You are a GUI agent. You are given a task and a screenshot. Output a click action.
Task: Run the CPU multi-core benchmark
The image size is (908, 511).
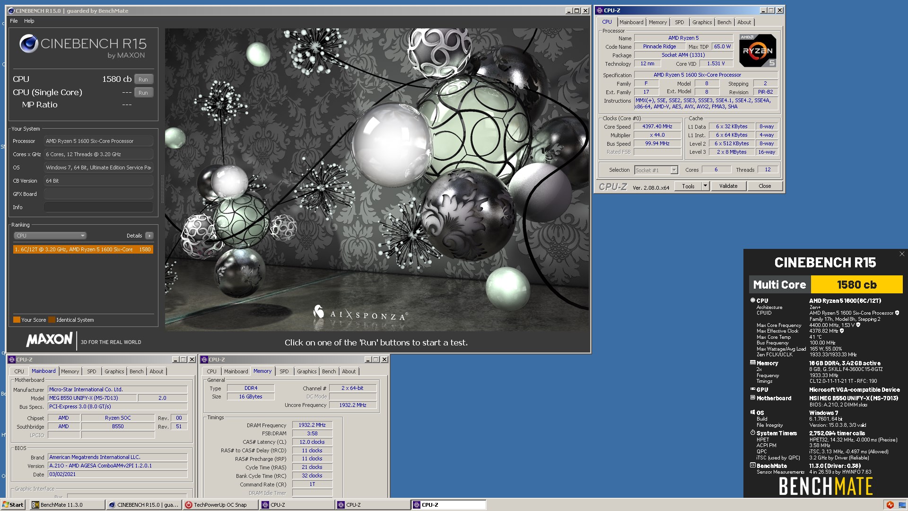point(143,79)
